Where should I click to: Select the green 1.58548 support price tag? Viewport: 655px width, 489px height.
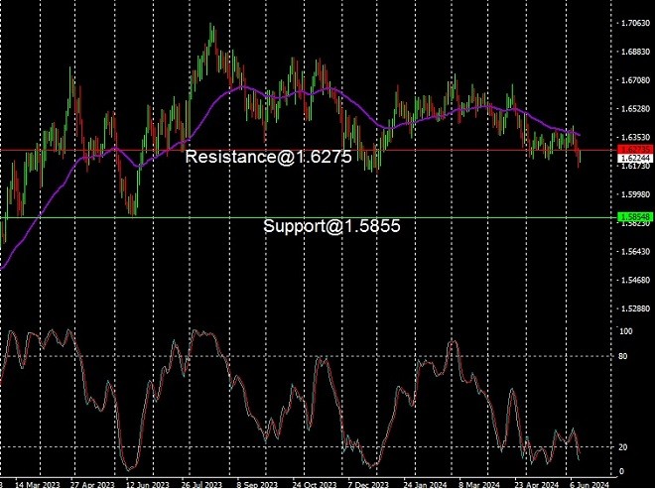tap(635, 217)
